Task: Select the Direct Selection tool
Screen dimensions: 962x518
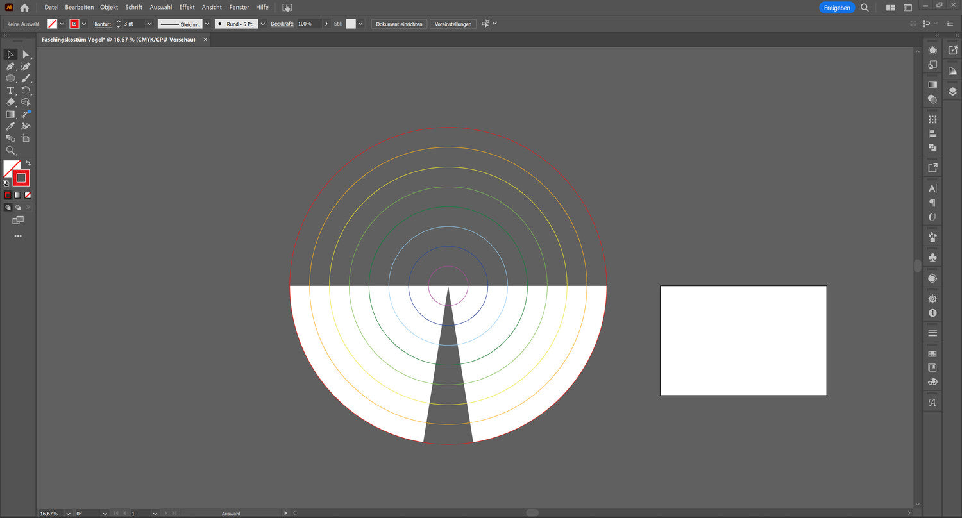Action: [26, 54]
